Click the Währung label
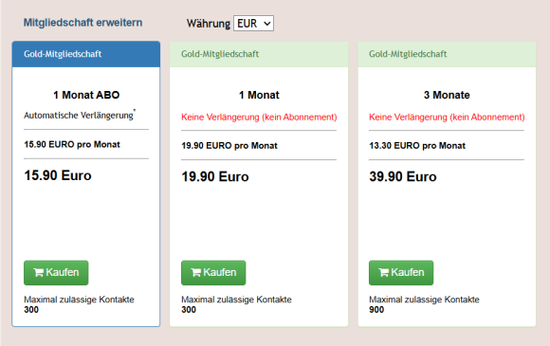The image size is (550, 346). click(209, 24)
